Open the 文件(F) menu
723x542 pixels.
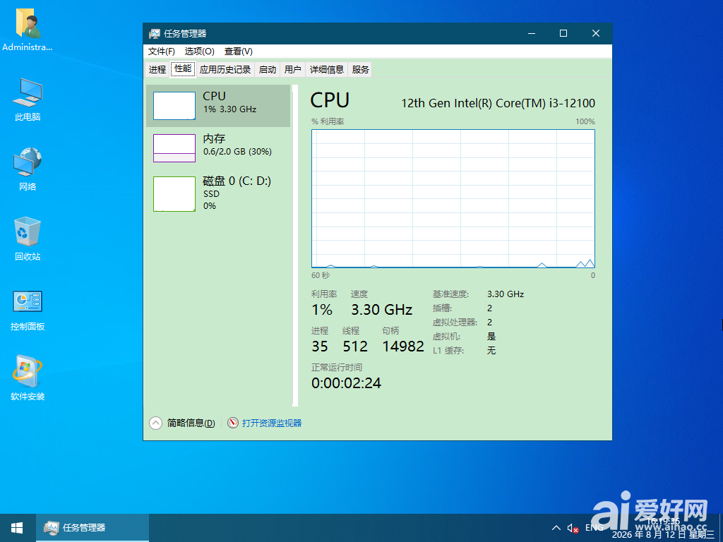162,51
